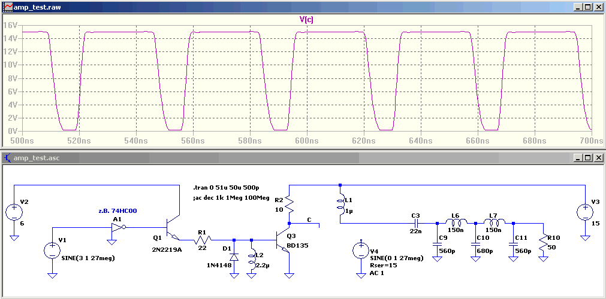Select capacitor C3 symbol

pyautogui.click(x=416, y=223)
